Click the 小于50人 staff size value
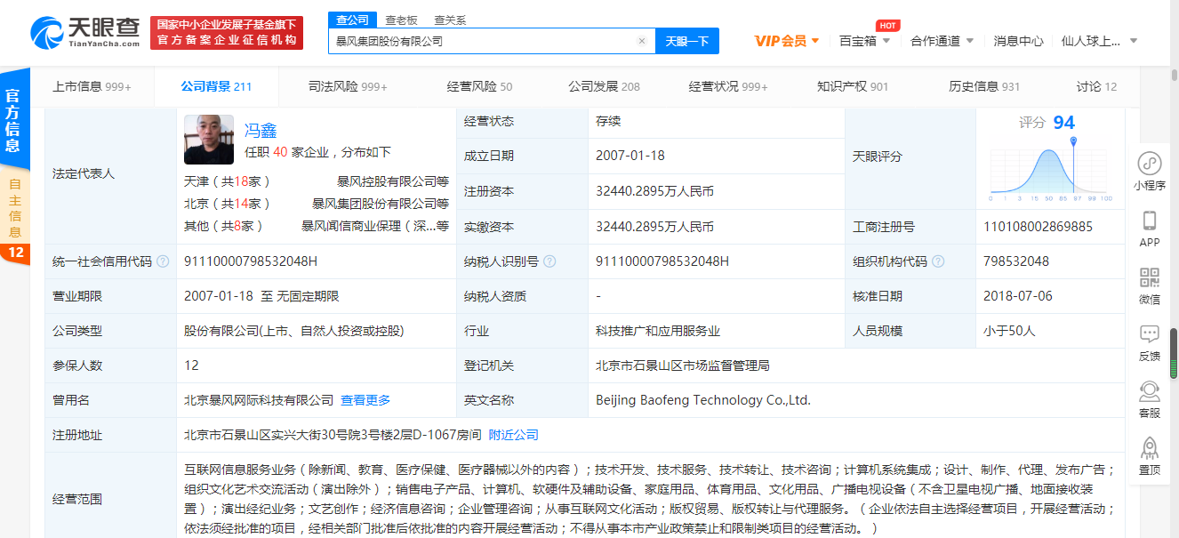The height and width of the screenshot is (538, 1179). [x=1009, y=331]
